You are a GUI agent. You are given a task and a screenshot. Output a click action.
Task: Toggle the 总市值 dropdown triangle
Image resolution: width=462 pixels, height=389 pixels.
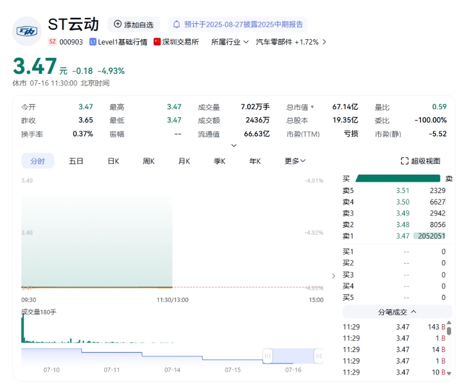click(x=312, y=107)
